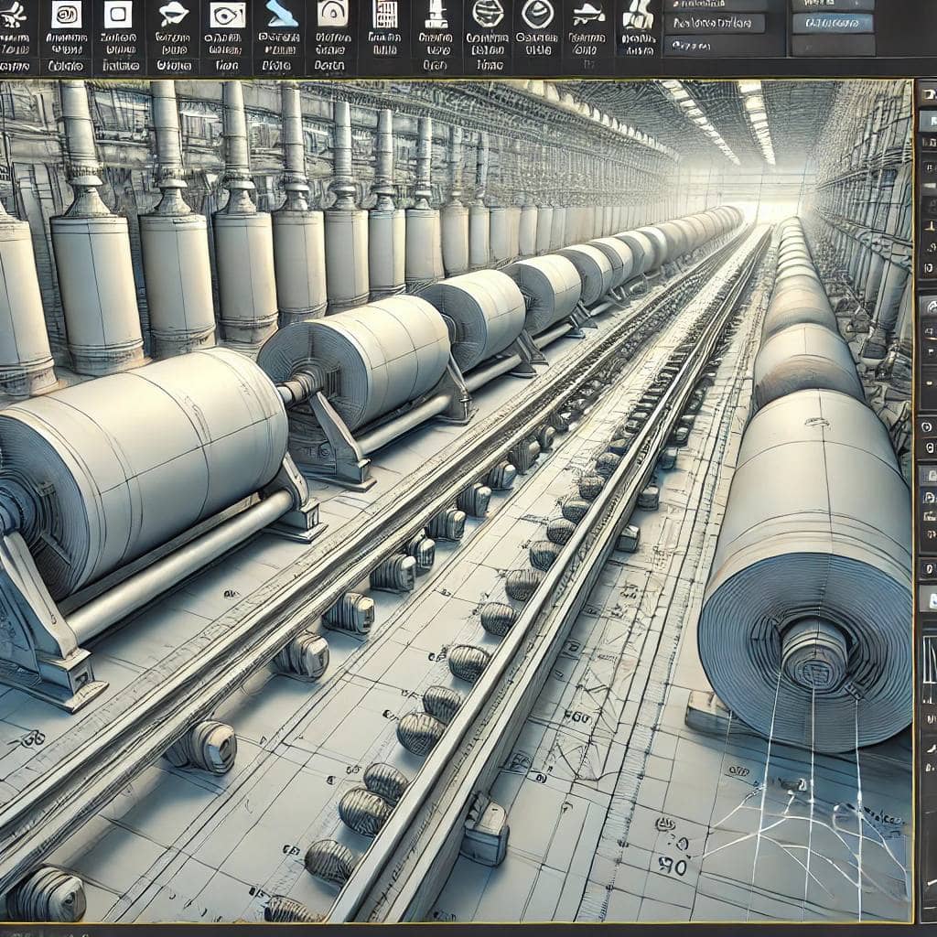Open the arch-shaped icon tool on cream tile
The width and height of the screenshot is (937, 937).
click(x=333, y=13)
